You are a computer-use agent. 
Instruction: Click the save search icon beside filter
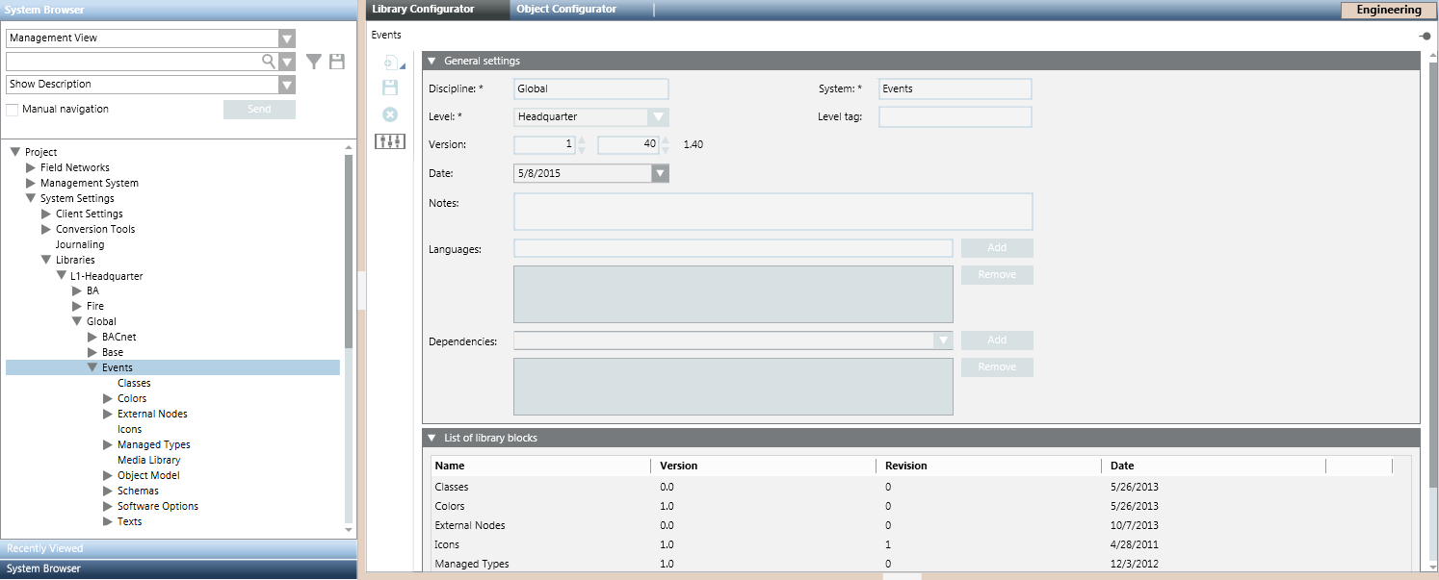tap(337, 62)
